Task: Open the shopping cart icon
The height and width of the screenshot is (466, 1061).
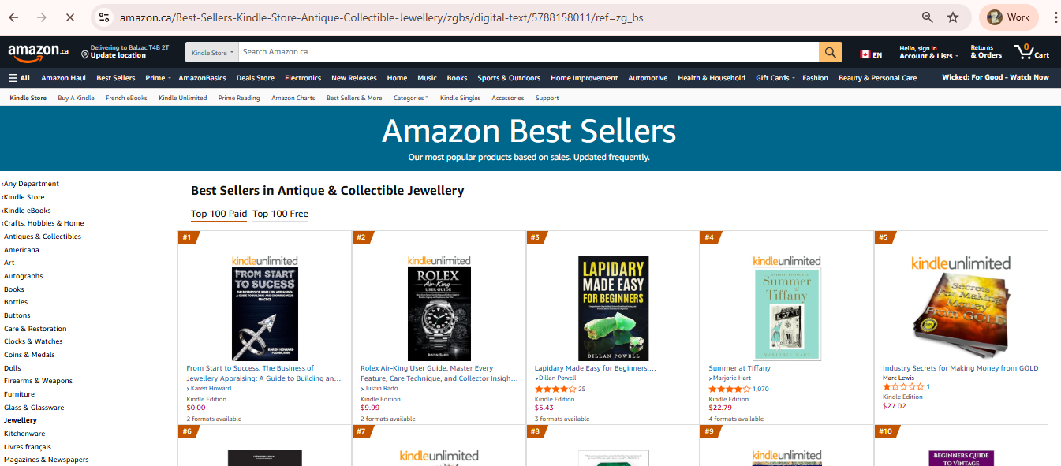Action: coord(1032,52)
